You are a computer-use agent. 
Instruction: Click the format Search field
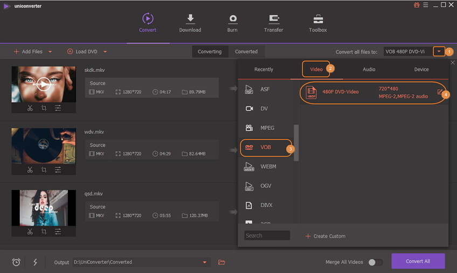point(267,235)
